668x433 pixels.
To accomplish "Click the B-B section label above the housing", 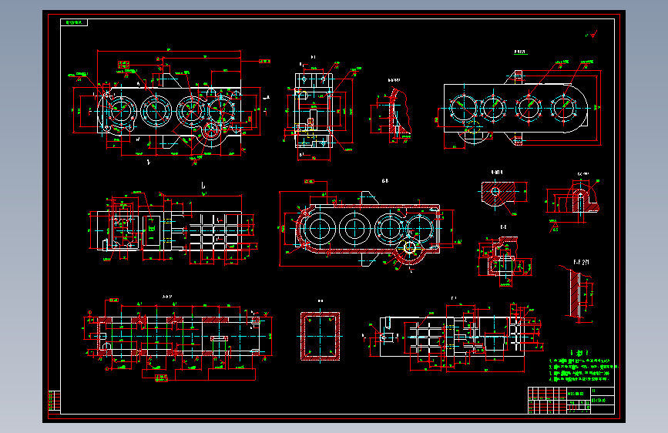I will click(x=385, y=181).
